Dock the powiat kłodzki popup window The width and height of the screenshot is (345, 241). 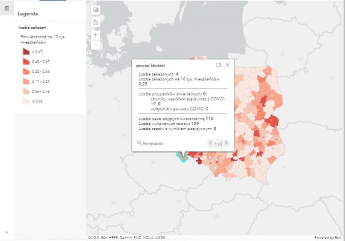pyautogui.click(x=218, y=65)
